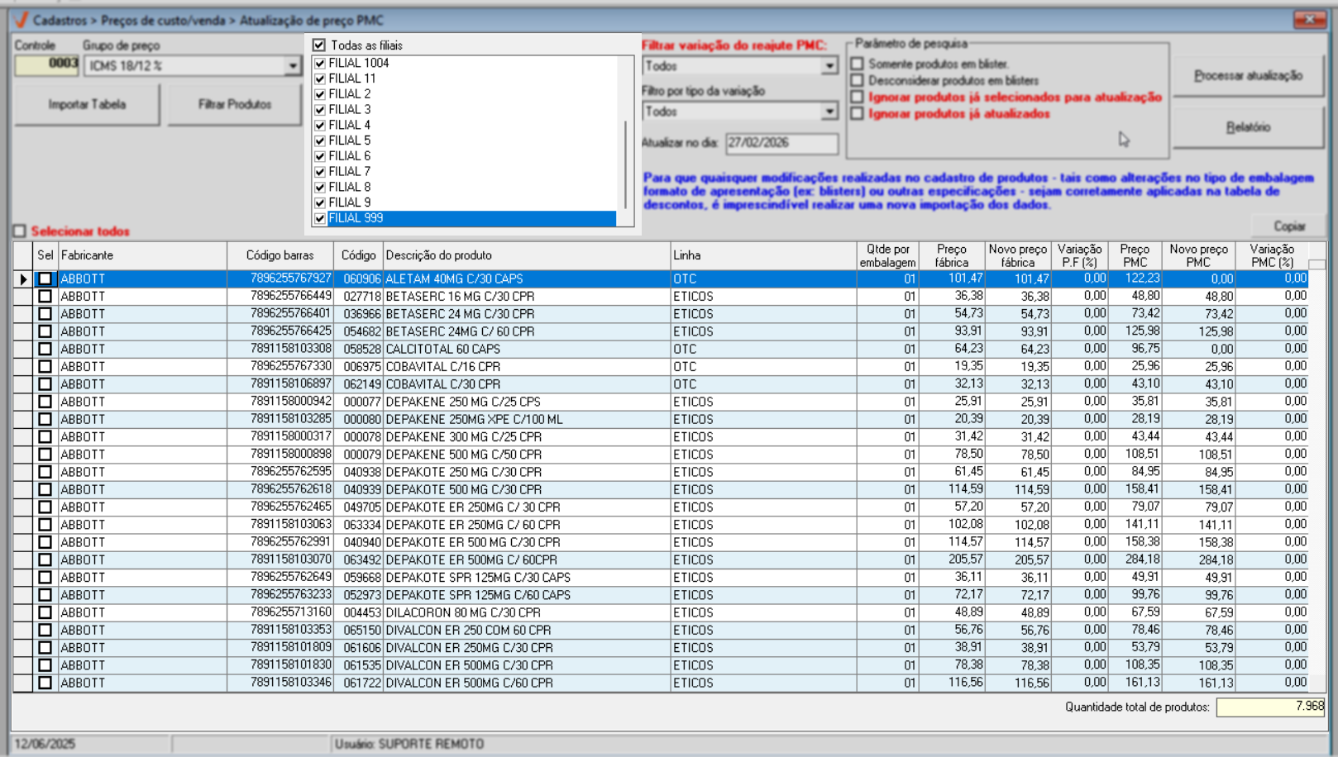Open the Grupo de preço dropdown
Screen dimensions: 1338x757
coord(293,66)
